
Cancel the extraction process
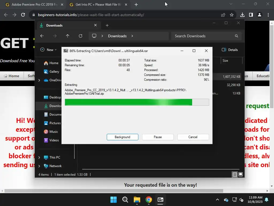click(193, 137)
